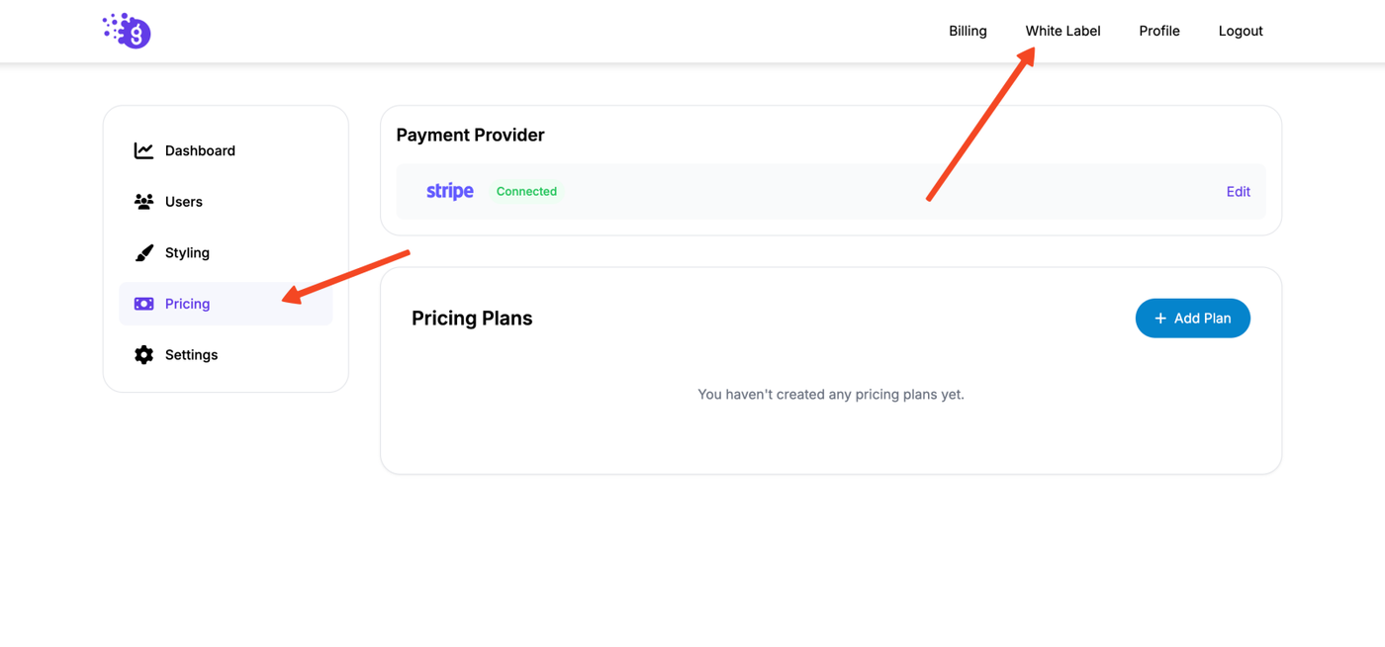Click the Stripe logo
The height and width of the screenshot is (647, 1385).
pyautogui.click(x=450, y=192)
